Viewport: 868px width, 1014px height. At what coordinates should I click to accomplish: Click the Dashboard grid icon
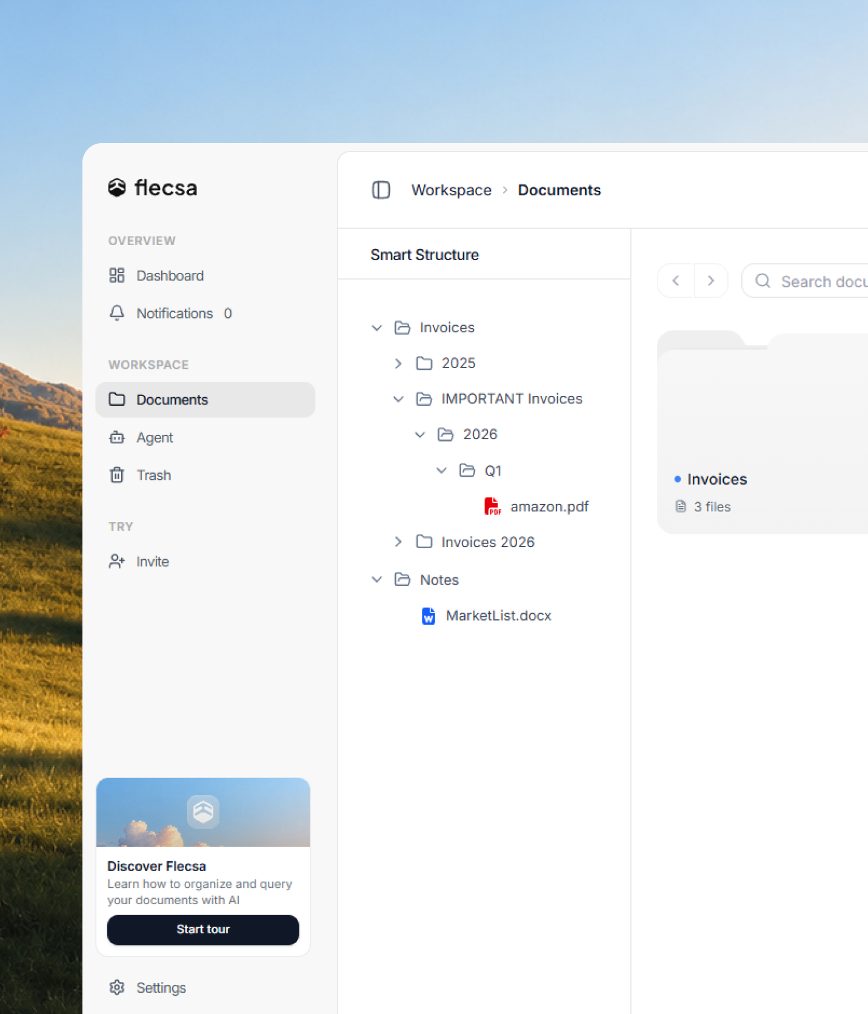[x=117, y=275]
